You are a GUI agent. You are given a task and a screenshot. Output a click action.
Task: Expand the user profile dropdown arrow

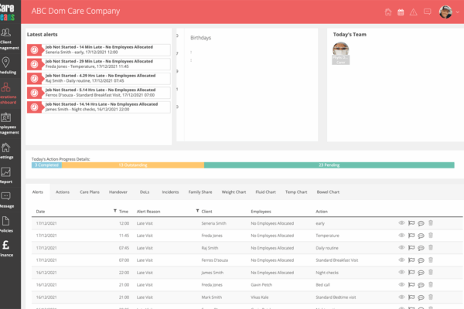(x=457, y=12)
